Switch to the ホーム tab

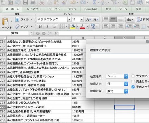pyautogui.click(x=13, y=9)
